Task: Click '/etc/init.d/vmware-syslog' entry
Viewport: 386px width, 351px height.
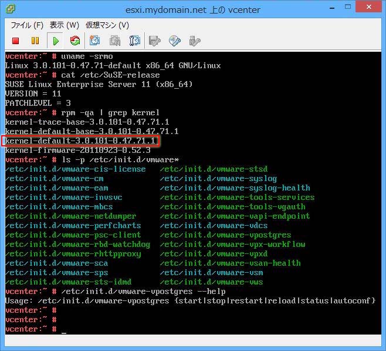Action: pyautogui.click(x=219, y=179)
